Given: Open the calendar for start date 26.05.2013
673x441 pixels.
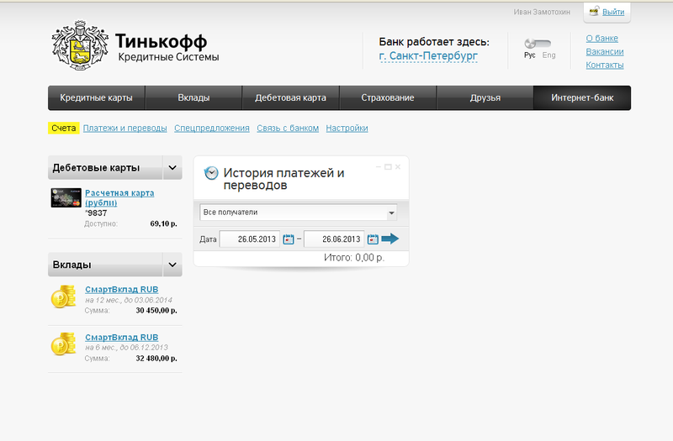Looking at the screenshot, I should 289,239.
